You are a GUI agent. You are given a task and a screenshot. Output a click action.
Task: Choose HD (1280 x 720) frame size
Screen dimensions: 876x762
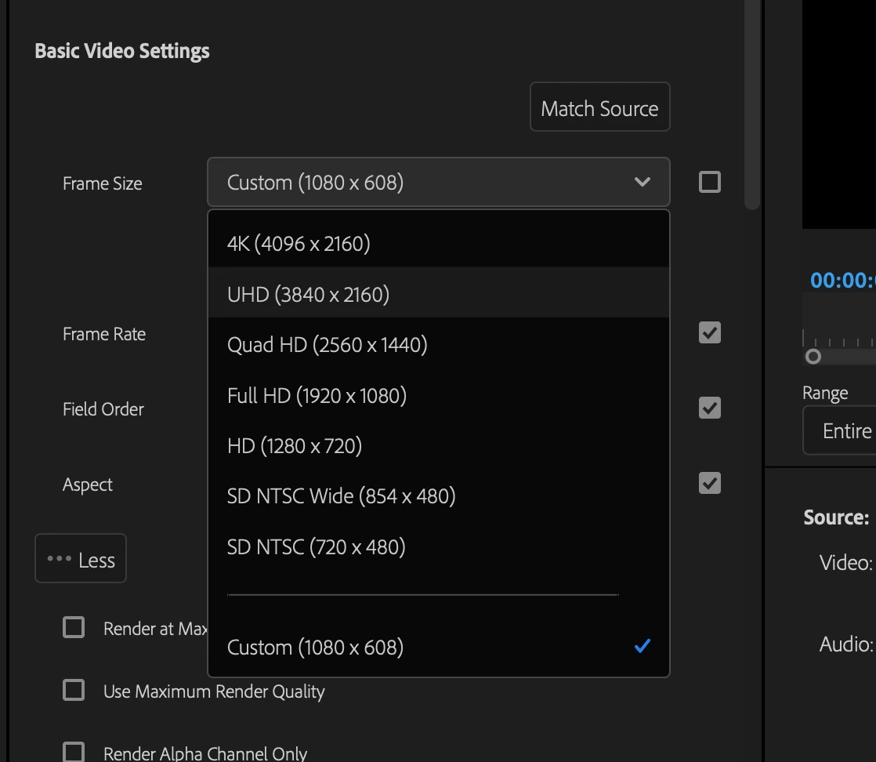point(439,446)
